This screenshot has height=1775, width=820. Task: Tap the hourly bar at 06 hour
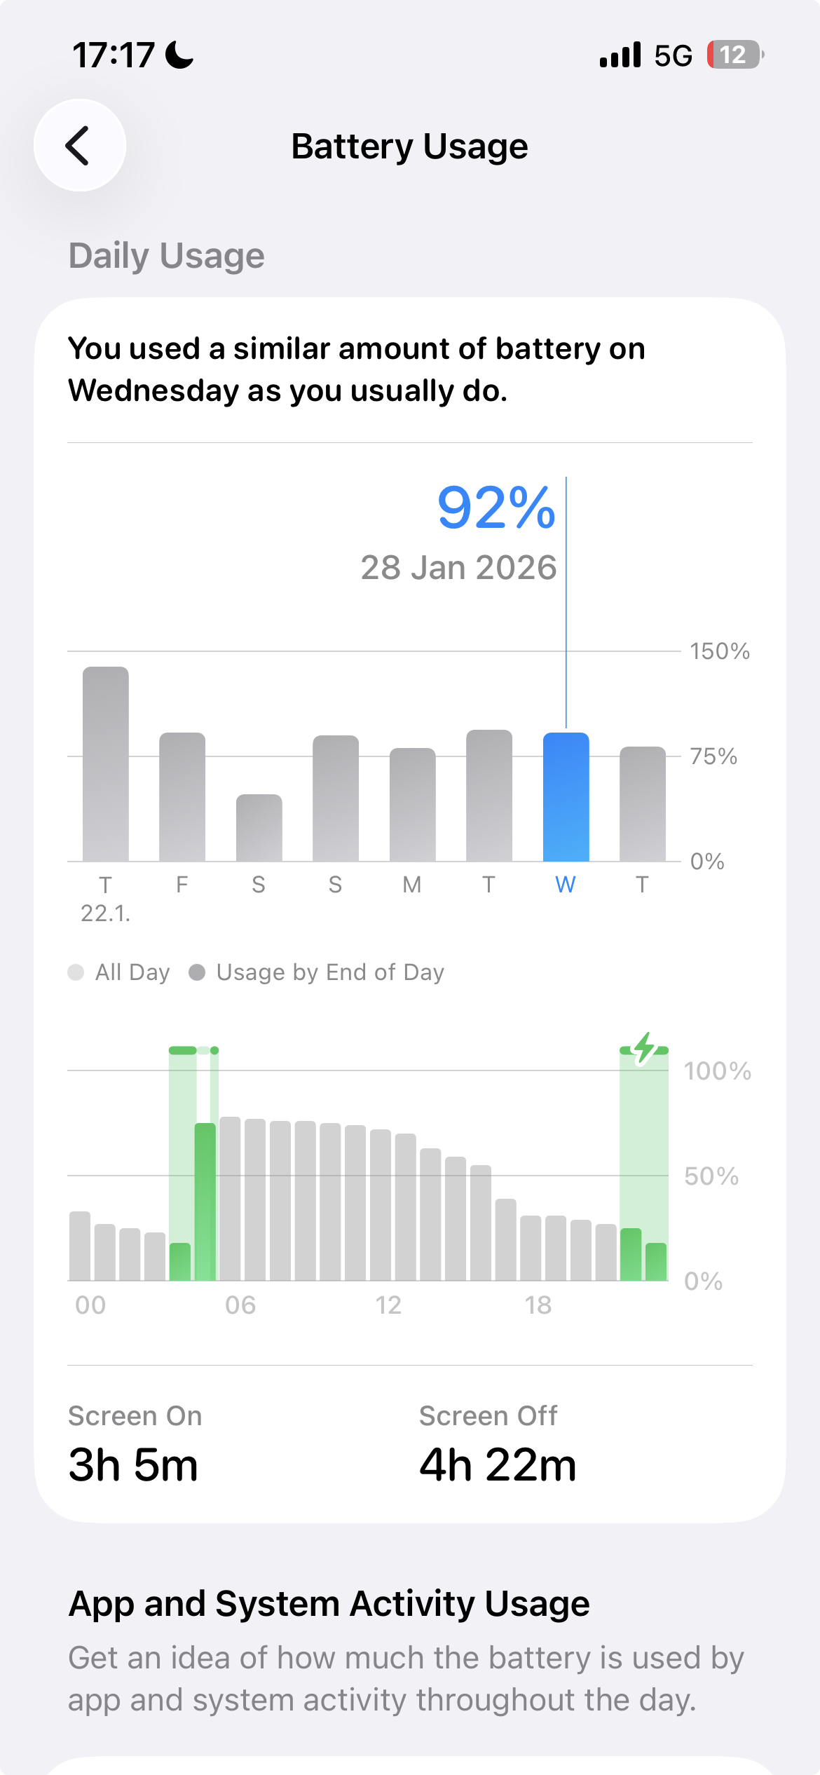(230, 1199)
